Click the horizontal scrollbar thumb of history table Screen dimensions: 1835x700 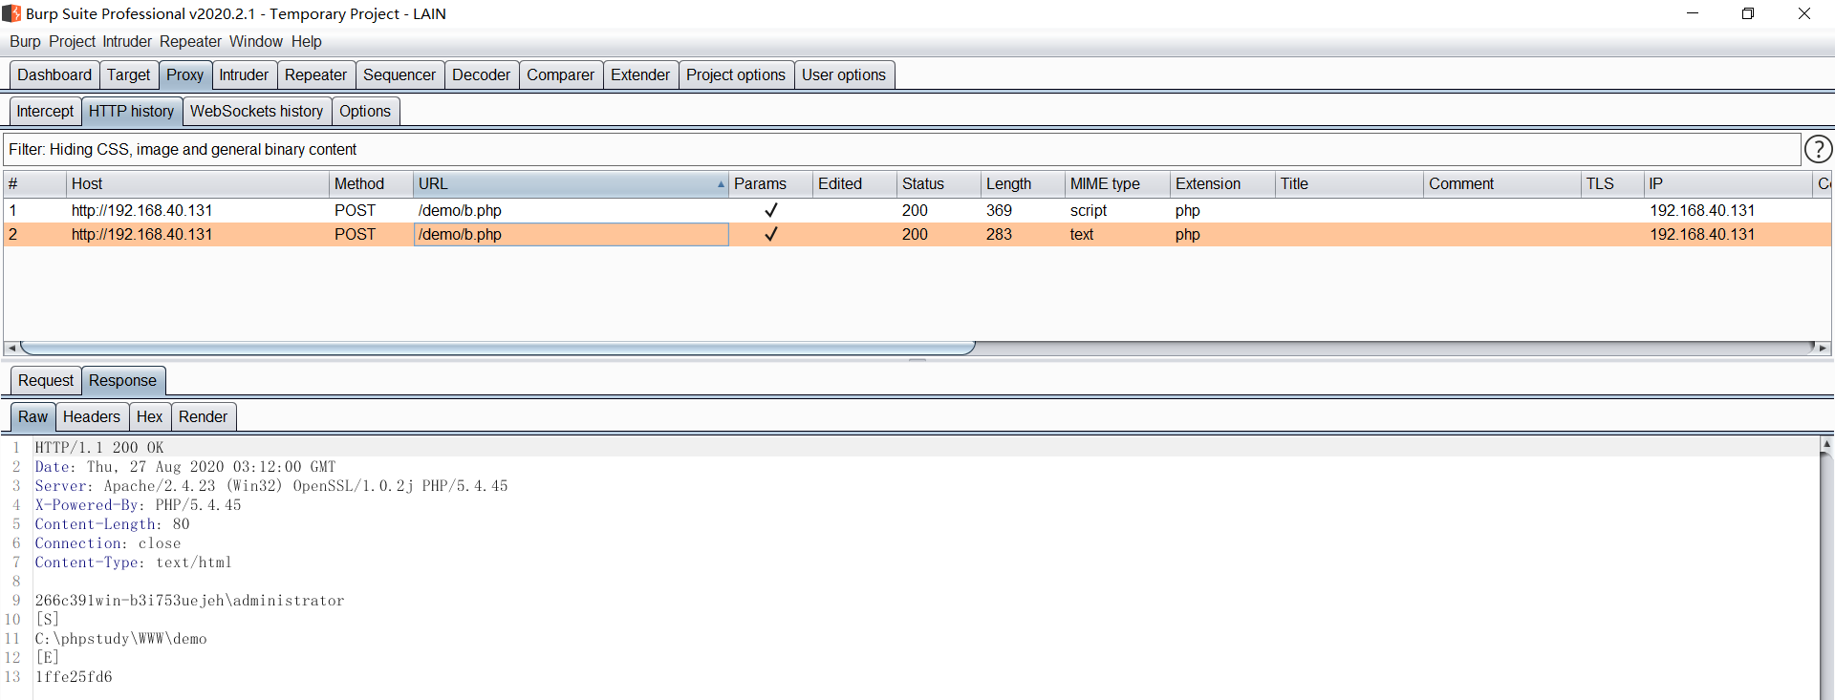pyautogui.click(x=497, y=349)
